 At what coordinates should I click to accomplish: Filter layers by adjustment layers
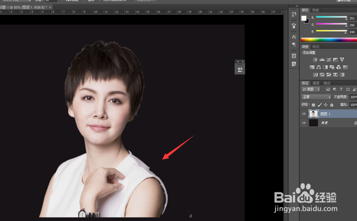click(335, 89)
